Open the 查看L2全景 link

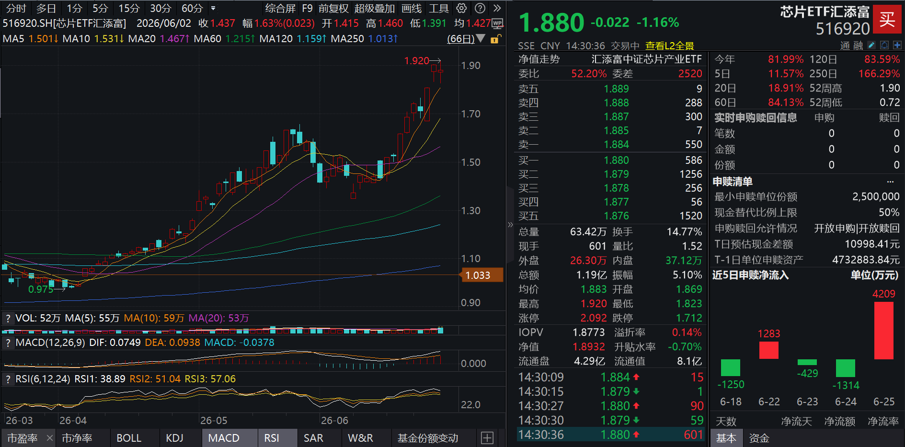click(x=669, y=46)
